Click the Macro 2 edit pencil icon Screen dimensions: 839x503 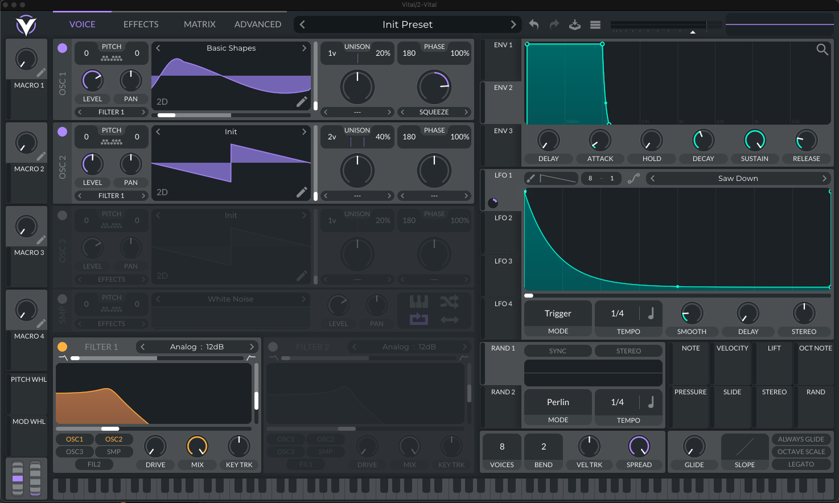click(41, 156)
